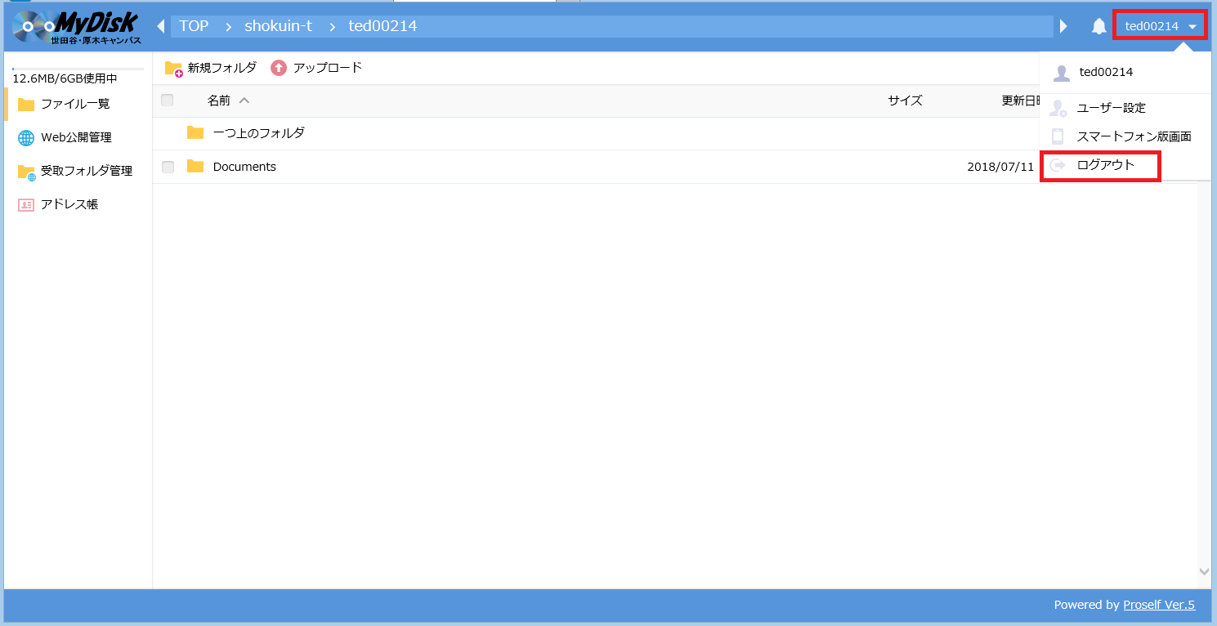Open the Web公開管理 globe icon
The height and width of the screenshot is (626, 1217).
[x=26, y=138]
